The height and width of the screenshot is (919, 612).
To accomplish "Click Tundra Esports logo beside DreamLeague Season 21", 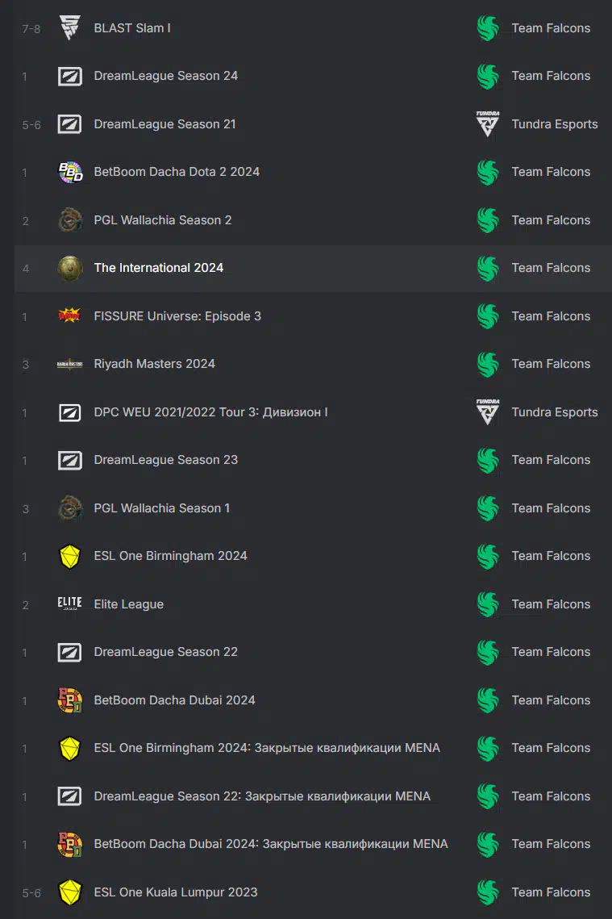I will [487, 123].
